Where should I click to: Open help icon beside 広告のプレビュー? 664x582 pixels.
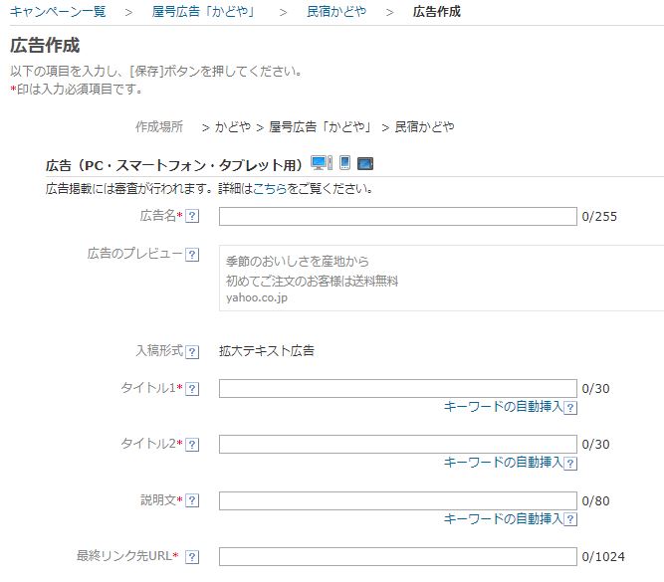click(x=192, y=255)
